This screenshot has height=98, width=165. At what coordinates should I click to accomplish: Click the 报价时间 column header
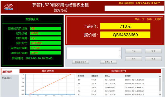[128, 76]
